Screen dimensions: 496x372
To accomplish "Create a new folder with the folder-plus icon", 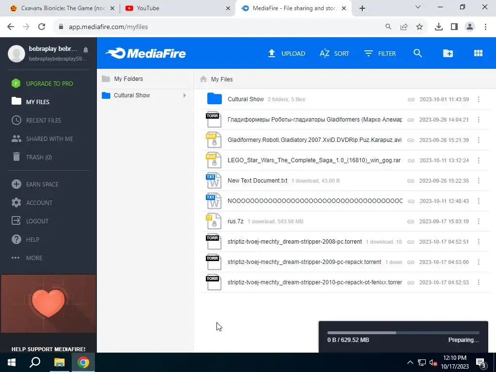I will point(448,53).
